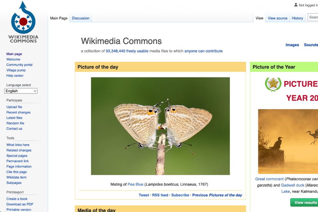This screenshot has height=212, width=318.
Task: Click the Picture of the Year laurel badge
Action: coord(273,84)
